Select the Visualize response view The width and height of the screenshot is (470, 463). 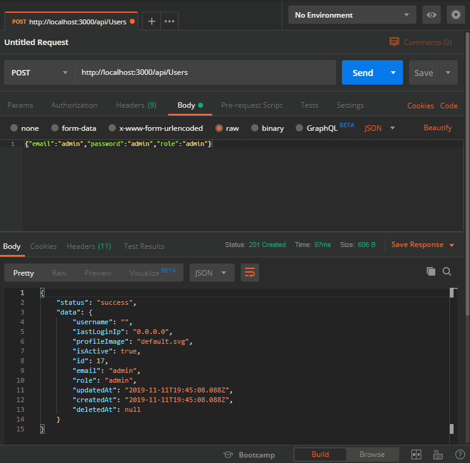coord(152,273)
